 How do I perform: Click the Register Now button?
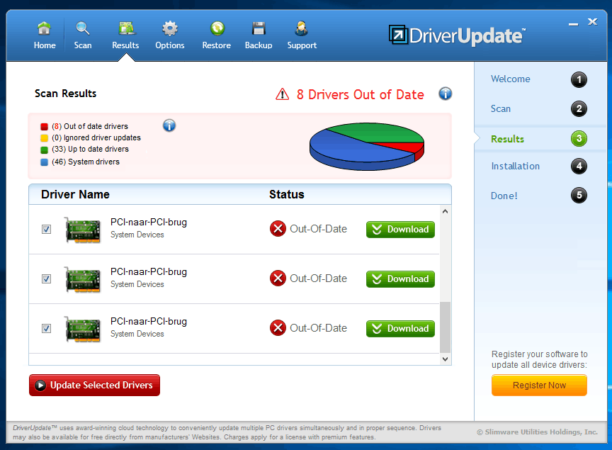tap(539, 385)
